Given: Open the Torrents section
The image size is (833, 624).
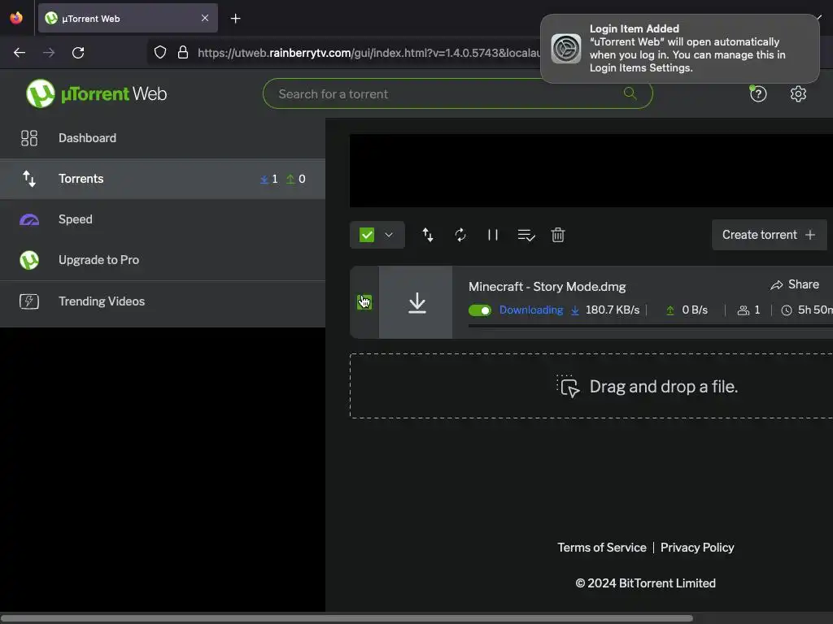Looking at the screenshot, I should click(x=163, y=179).
